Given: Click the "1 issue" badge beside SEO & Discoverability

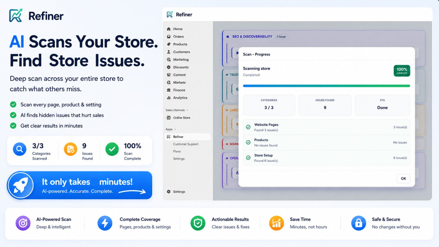Looking at the screenshot, I should tap(281, 37).
